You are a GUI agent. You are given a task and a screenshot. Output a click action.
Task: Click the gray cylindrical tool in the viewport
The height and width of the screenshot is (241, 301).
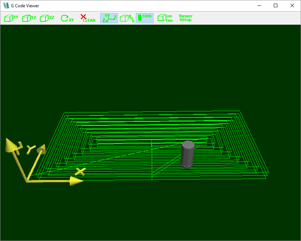click(x=187, y=154)
